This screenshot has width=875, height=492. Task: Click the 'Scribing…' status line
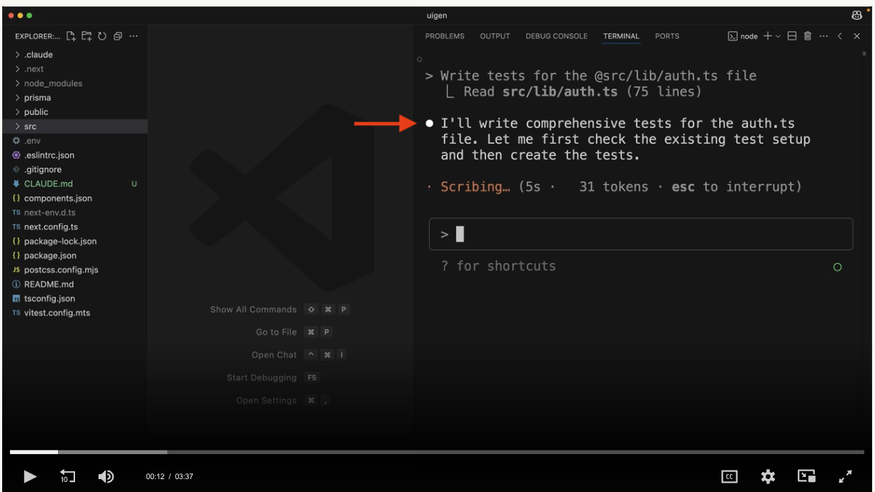coord(613,187)
